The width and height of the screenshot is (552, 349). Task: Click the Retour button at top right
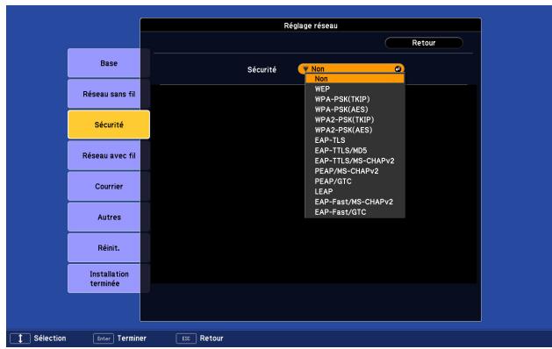coord(424,43)
